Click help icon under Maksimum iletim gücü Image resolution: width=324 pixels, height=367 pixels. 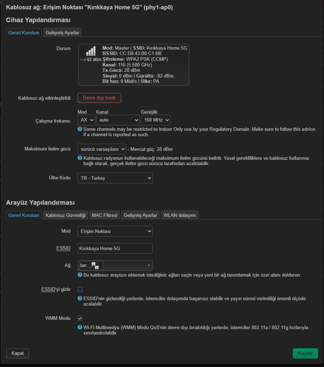coord(80,158)
